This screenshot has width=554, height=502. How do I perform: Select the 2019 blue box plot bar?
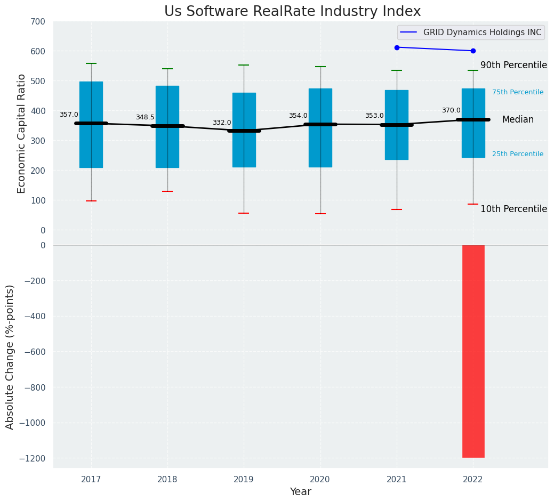(x=244, y=149)
